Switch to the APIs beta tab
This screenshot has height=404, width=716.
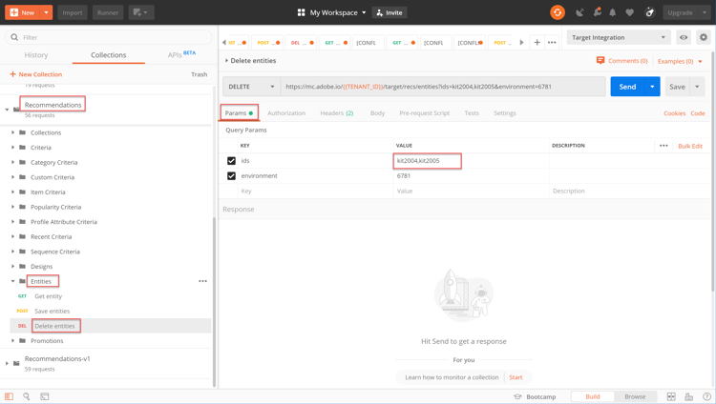point(181,54)
